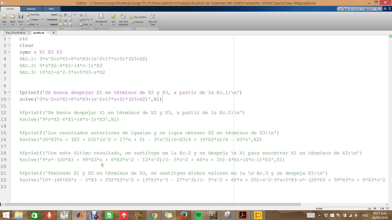The height and width of the screenshot is (220, 392).
Task: Click the New file icon
Action: pyautogui.click(x=4, y=16)
